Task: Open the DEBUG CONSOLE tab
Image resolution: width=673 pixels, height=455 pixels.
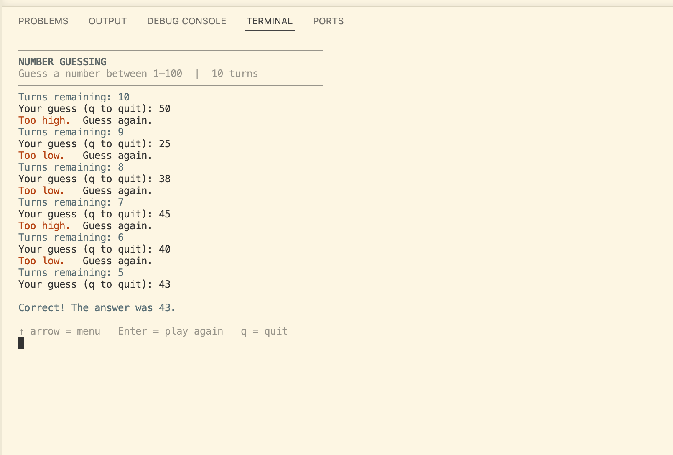Action: click(186, 21)
